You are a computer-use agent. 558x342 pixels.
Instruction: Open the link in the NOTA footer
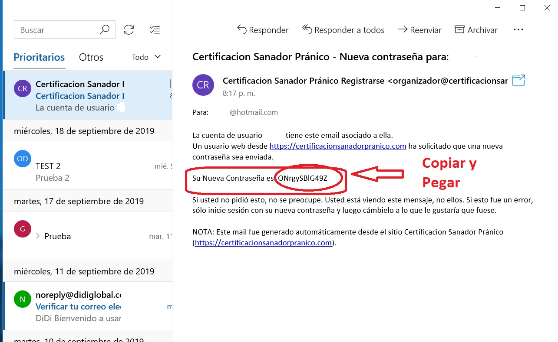coord(263,243)
